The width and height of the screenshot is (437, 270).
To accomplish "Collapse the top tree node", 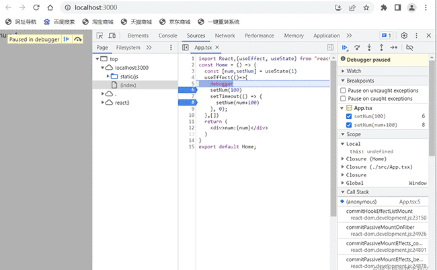I will 97,59.
